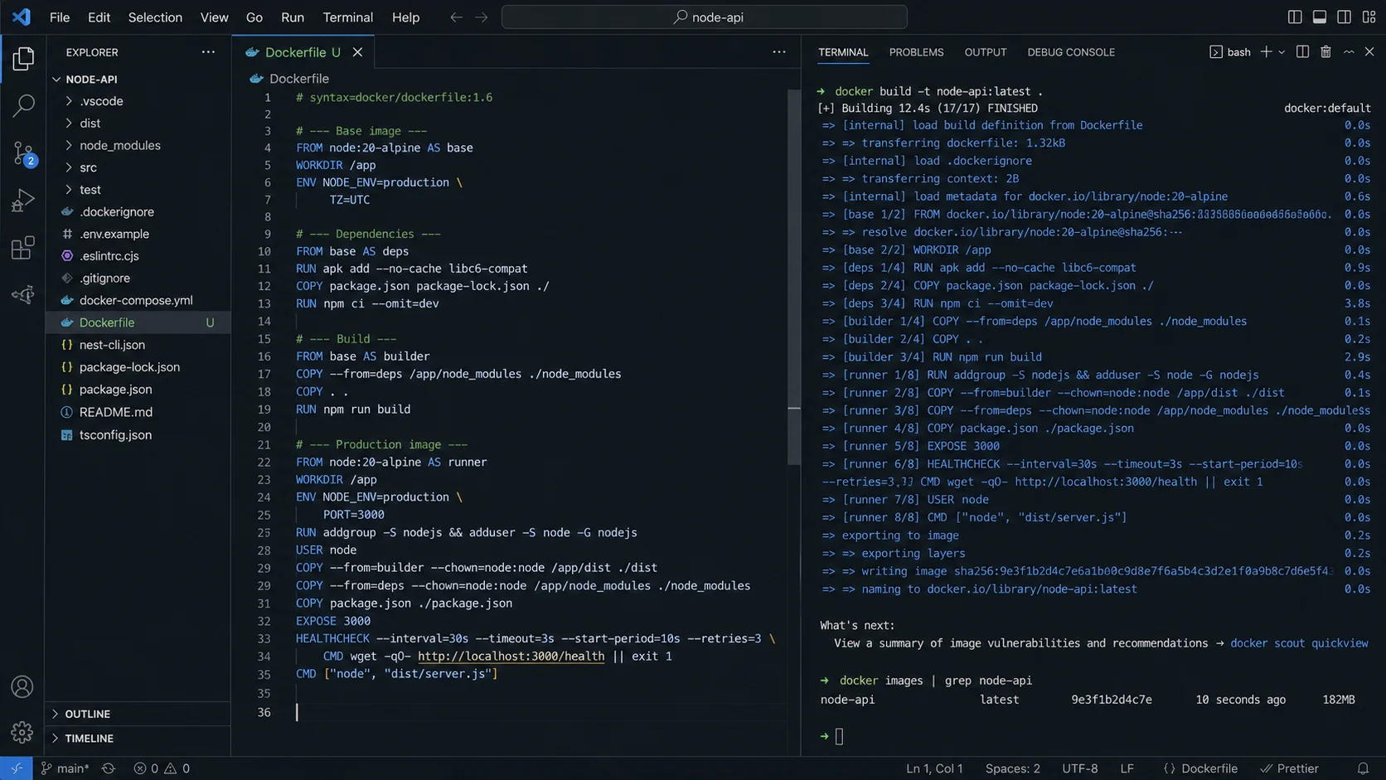
Task: Open Explorer views and more actions menu
Action: [208, 51]
